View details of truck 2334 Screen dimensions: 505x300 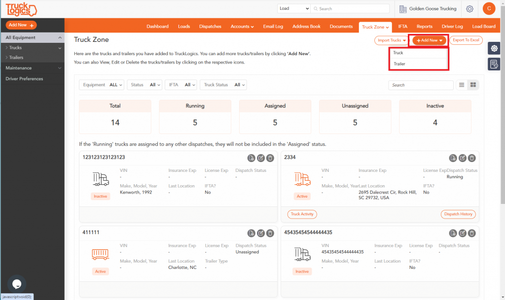(453, 158)
